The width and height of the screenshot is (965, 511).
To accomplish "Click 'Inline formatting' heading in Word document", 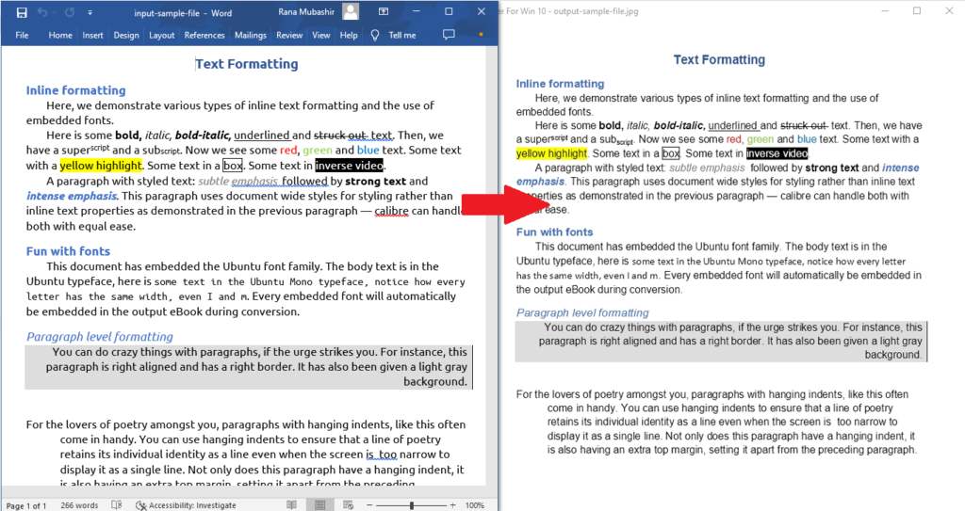I will 75,90.
